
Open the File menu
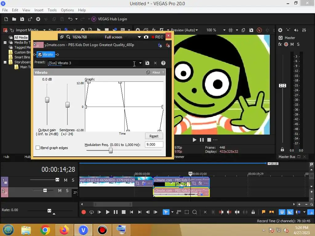click(5, 10)
